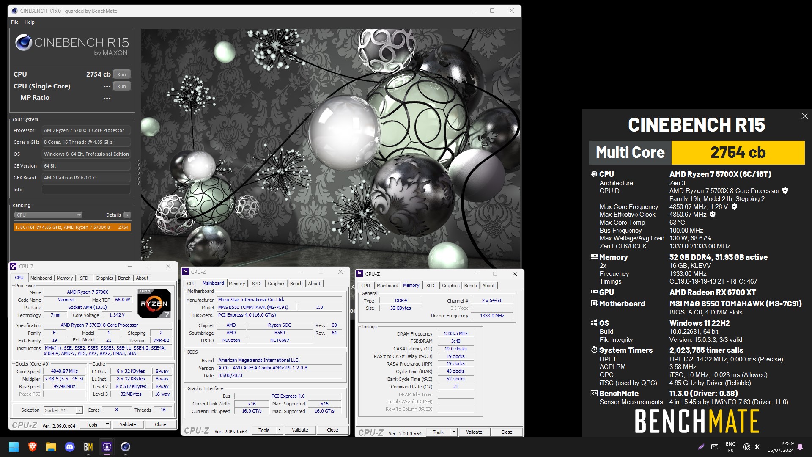Screen dimensions: 812x457
Task: Open volume control in system tray
Action: coord(757,447)
